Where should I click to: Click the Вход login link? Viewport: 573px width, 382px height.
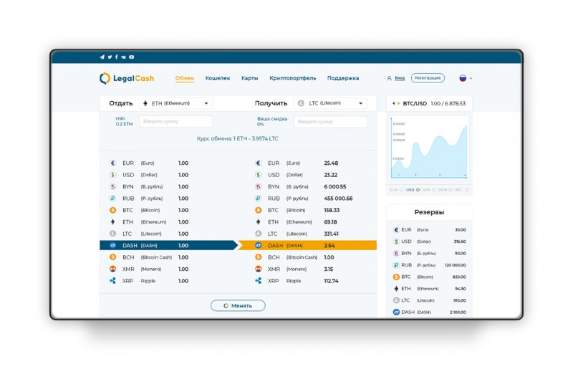point(400,78)
